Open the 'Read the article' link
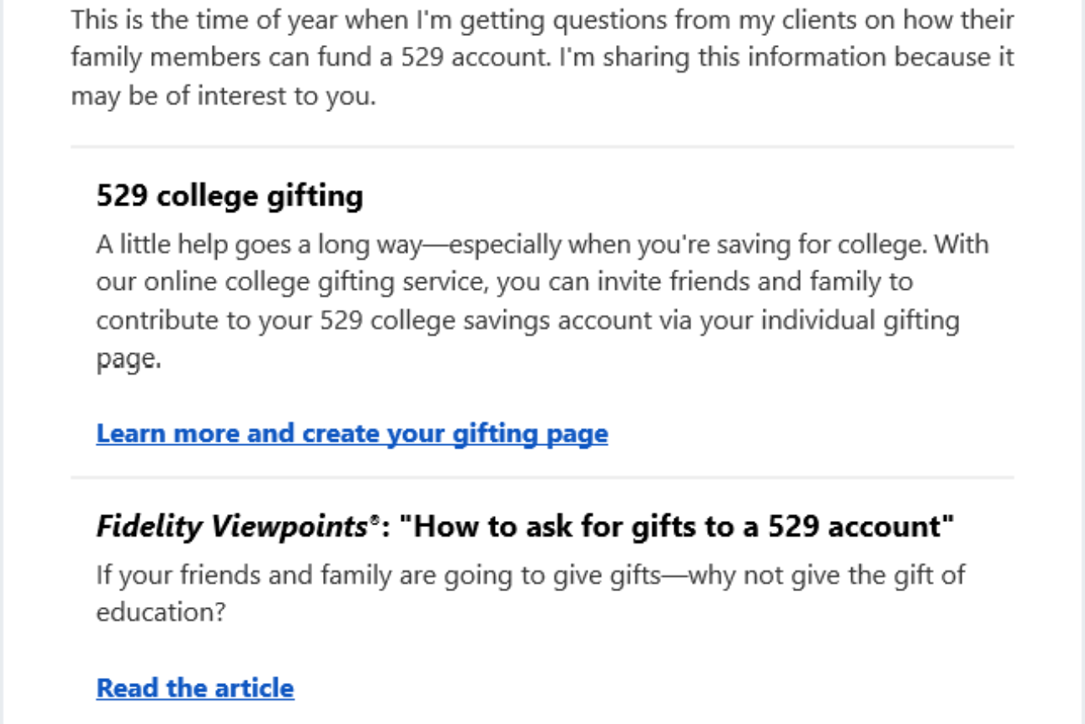Image resolution: width=1085 pixels, height=724 pixels. click(x=195, y=688)
